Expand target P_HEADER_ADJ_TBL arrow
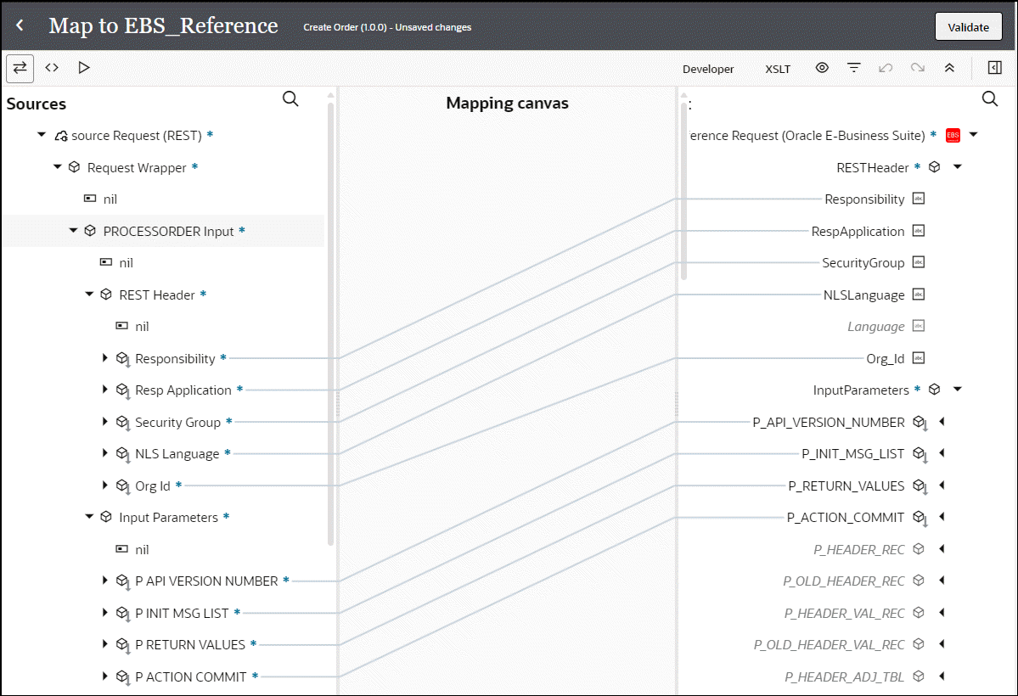Viewport: 1018px width, 696px height. [x=942, y=676]
